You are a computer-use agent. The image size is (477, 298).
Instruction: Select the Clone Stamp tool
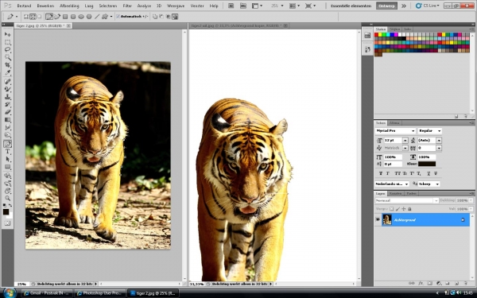(x=7, y=97)
